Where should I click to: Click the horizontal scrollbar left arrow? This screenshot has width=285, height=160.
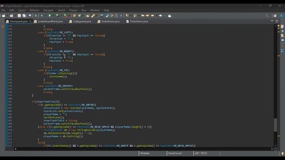pos(16,149)
